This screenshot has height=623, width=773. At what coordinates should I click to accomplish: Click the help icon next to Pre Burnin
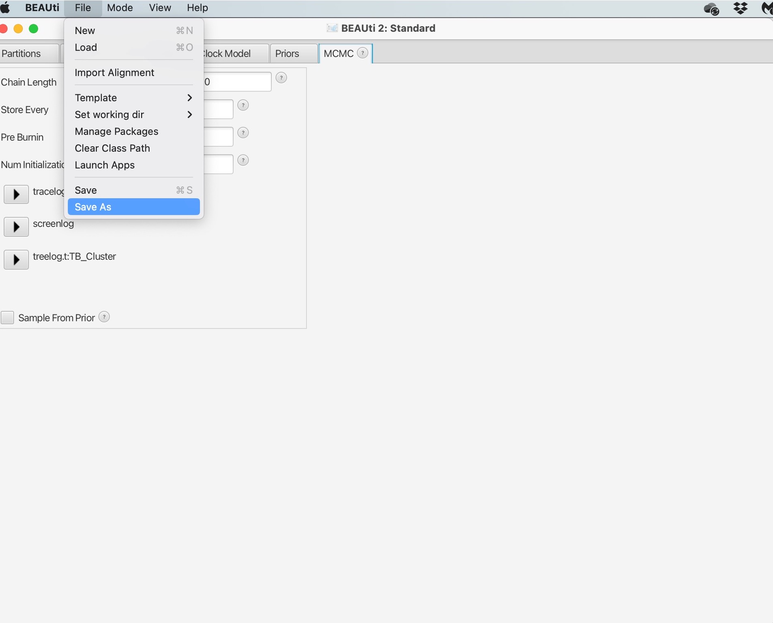click(x=243, y=133)
